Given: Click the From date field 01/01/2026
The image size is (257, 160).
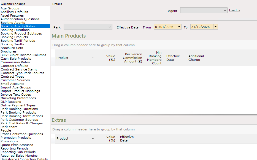Looking at the screenshot, I should coord(165,27).
